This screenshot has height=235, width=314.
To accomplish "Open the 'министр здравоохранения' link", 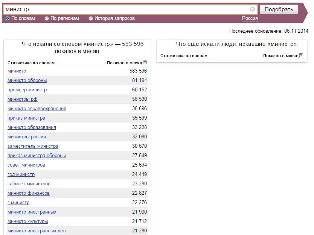I will coord(37,109).
